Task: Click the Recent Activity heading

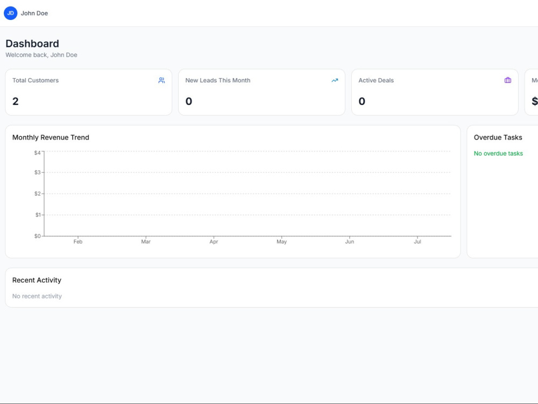Action: pos(37,280)
